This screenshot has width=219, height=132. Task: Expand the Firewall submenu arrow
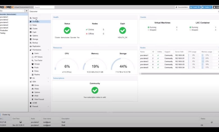48,106
